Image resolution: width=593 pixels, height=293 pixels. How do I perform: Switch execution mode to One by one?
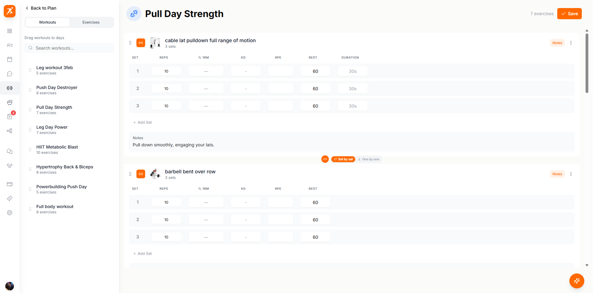[x=369, y=159]
